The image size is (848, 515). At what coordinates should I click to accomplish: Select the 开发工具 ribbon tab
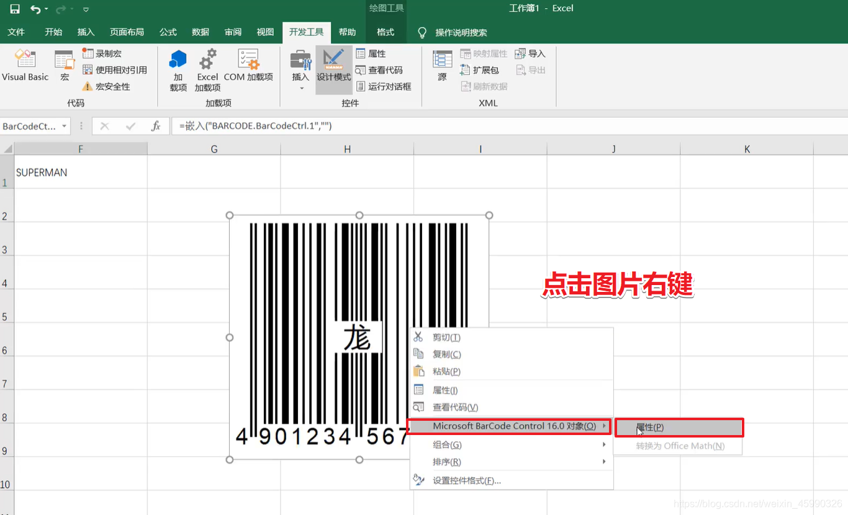pos(306,32)
